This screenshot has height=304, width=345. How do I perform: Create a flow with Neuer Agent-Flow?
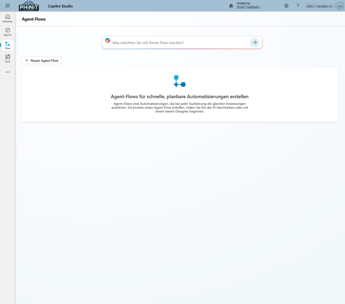coord(41,61)
